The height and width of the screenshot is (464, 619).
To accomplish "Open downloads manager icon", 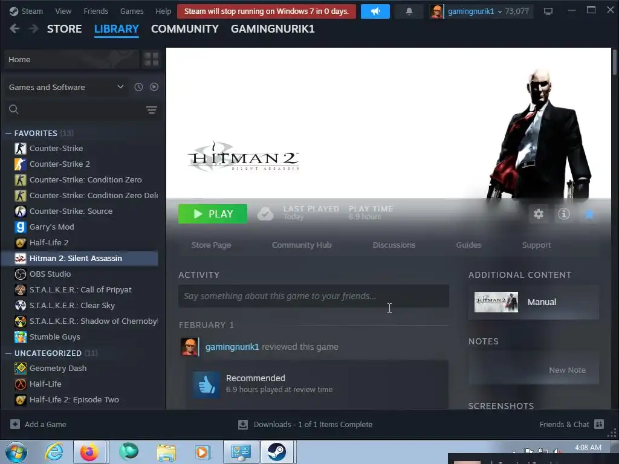I will 243,424.
